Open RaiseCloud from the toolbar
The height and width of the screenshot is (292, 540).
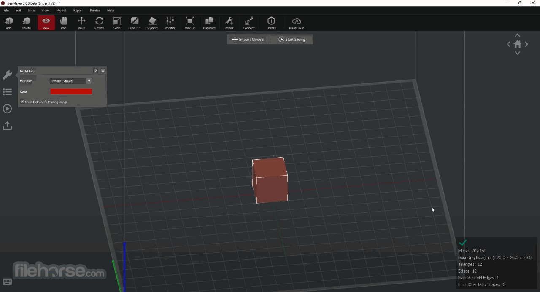tap(297, 23)
